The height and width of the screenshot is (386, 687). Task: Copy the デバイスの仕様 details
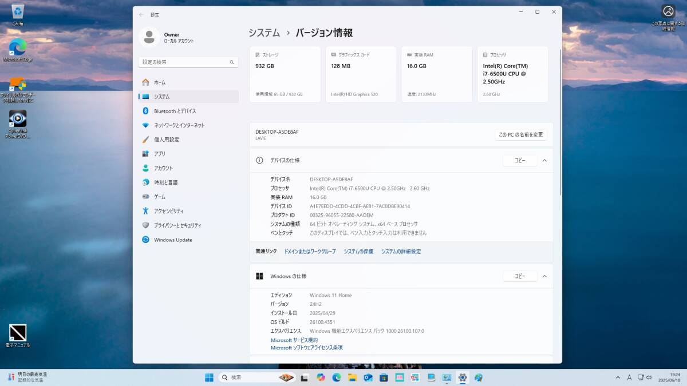click(520, 161)
